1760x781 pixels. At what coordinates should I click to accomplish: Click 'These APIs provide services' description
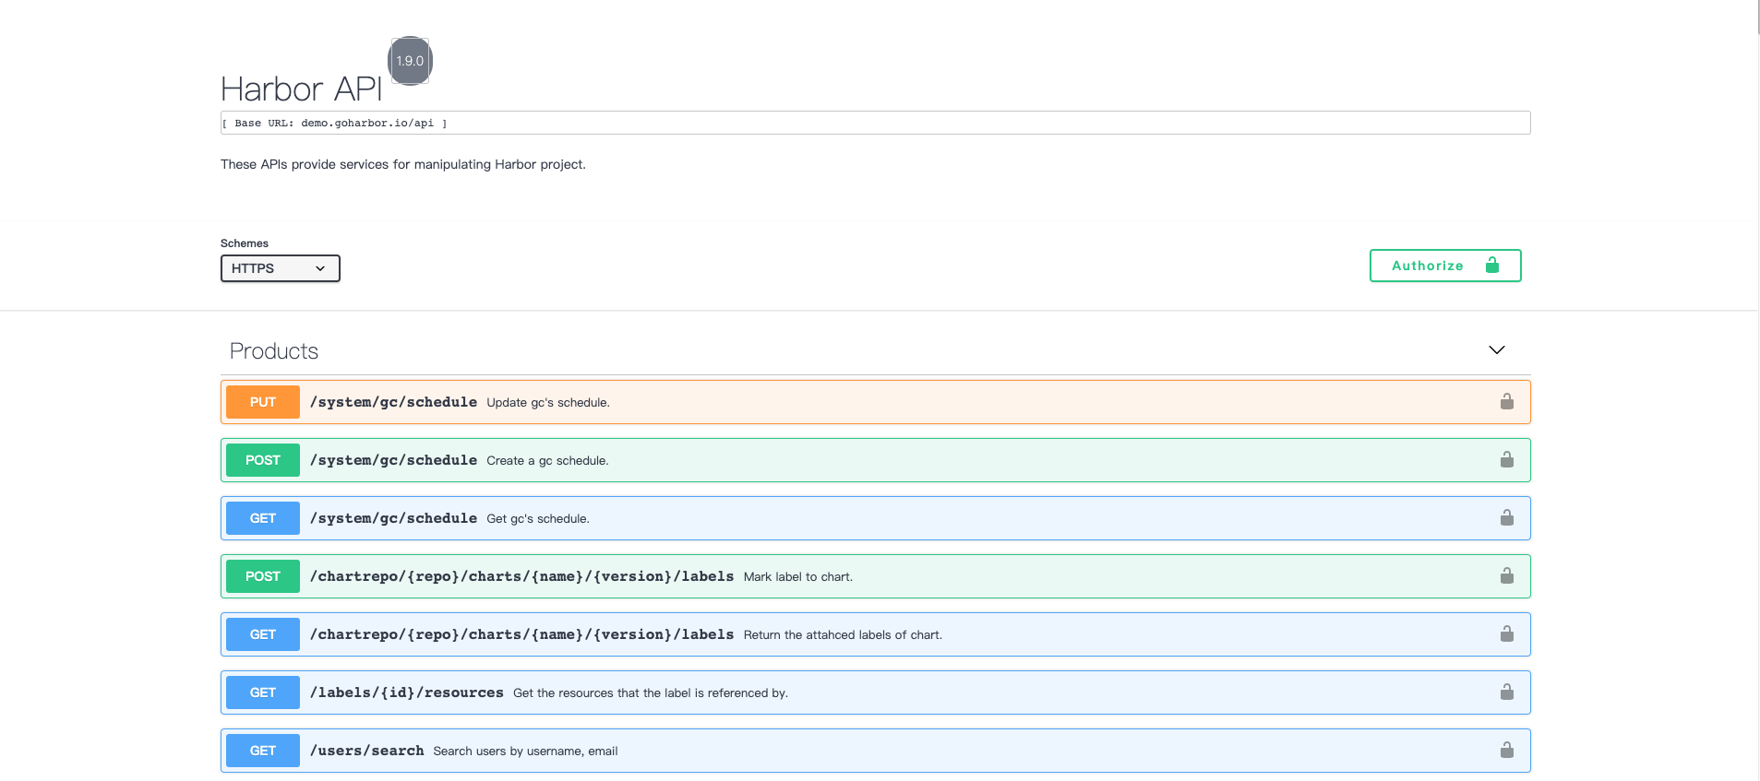click(403, 164)
